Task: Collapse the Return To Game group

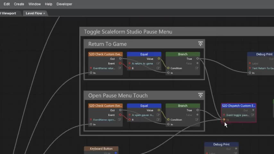Action: [x=200, y=44]
